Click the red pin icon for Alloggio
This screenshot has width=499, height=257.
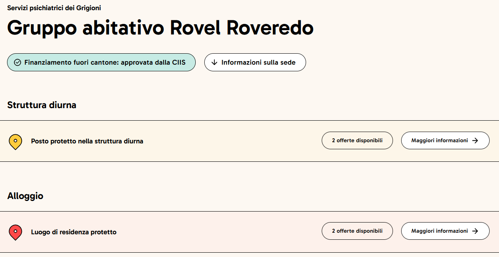point(15,232)
